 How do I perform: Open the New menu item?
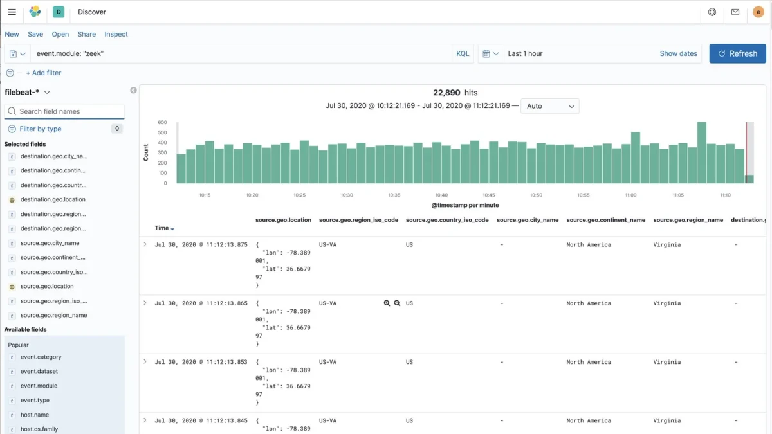(12, 35)
